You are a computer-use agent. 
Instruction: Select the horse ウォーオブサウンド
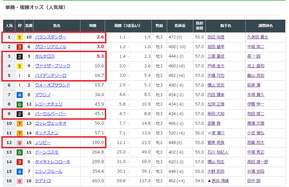[x=52, y=85]
